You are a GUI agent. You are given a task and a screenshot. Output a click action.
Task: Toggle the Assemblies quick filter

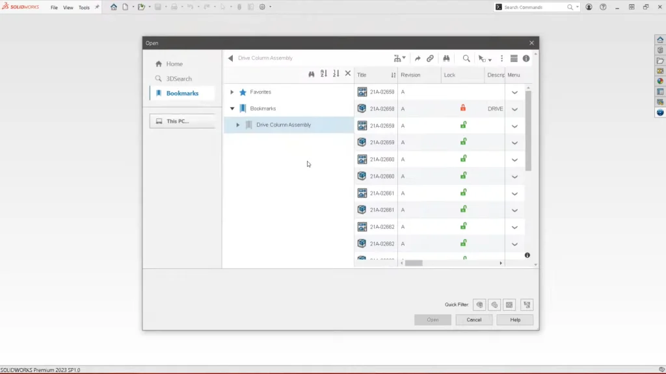pos(494,305)
